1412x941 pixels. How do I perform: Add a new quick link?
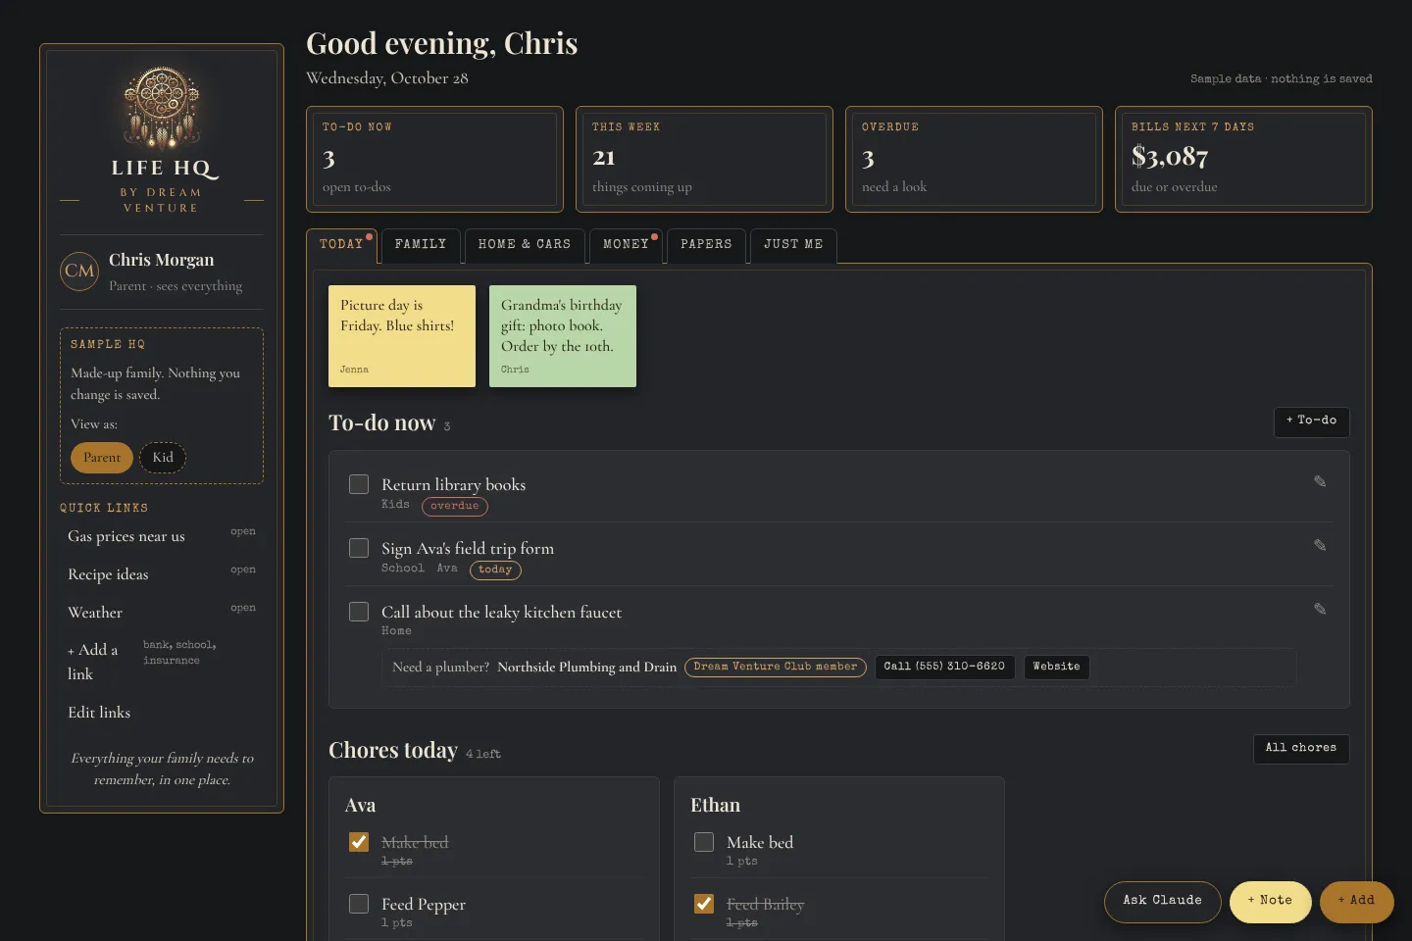162,662
